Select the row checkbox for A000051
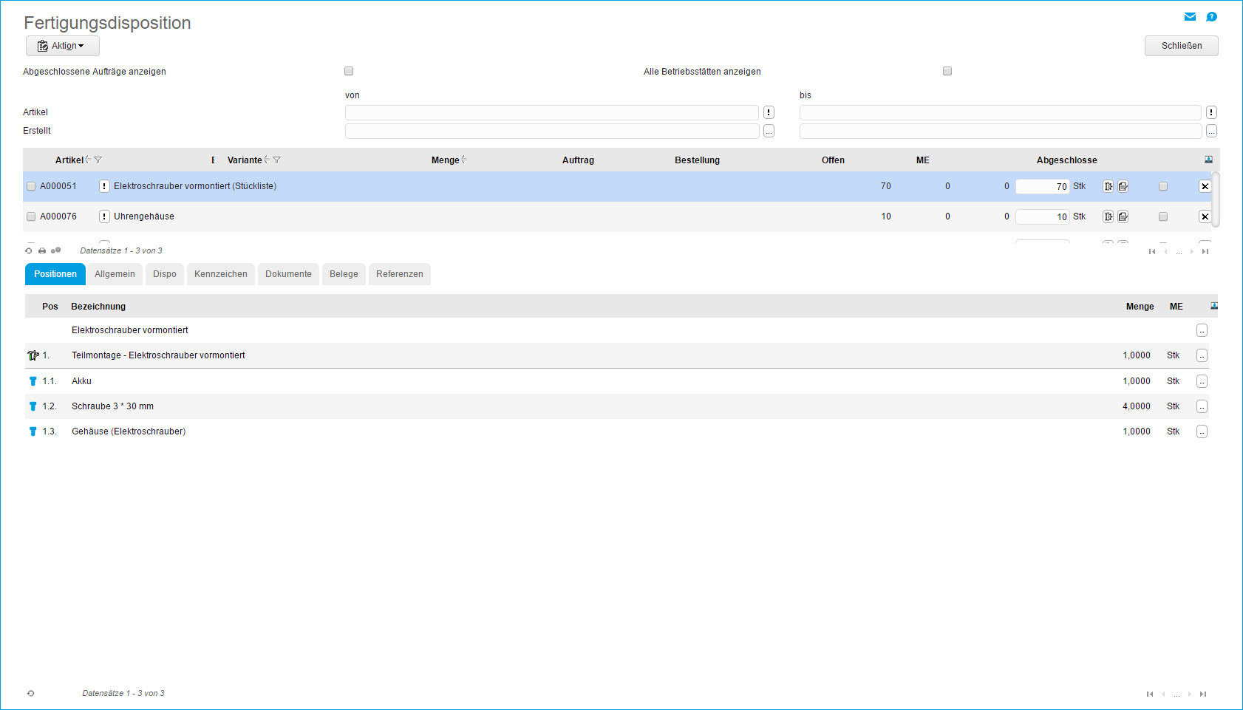The image size is (1243, 710). (31, 186)
